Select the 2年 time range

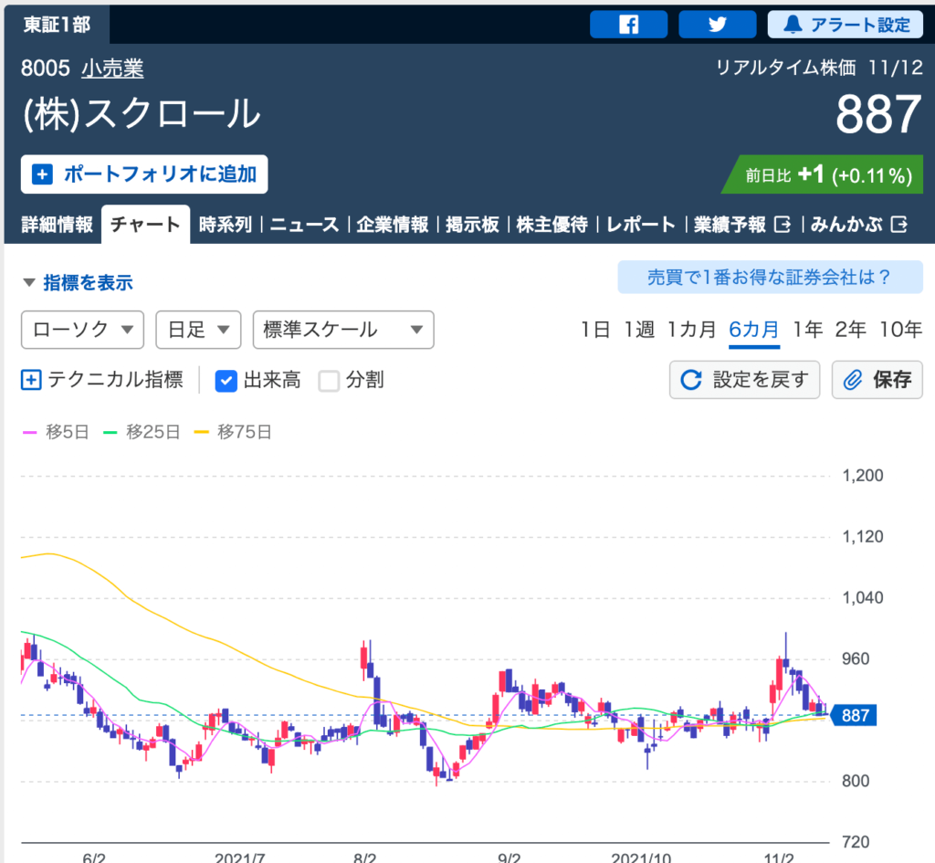point(850,329)
